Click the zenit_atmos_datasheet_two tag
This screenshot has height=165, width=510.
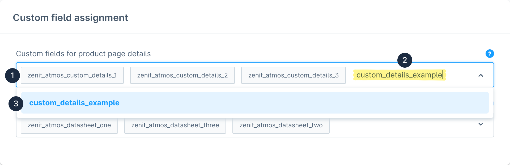click(x=281, y=125)
